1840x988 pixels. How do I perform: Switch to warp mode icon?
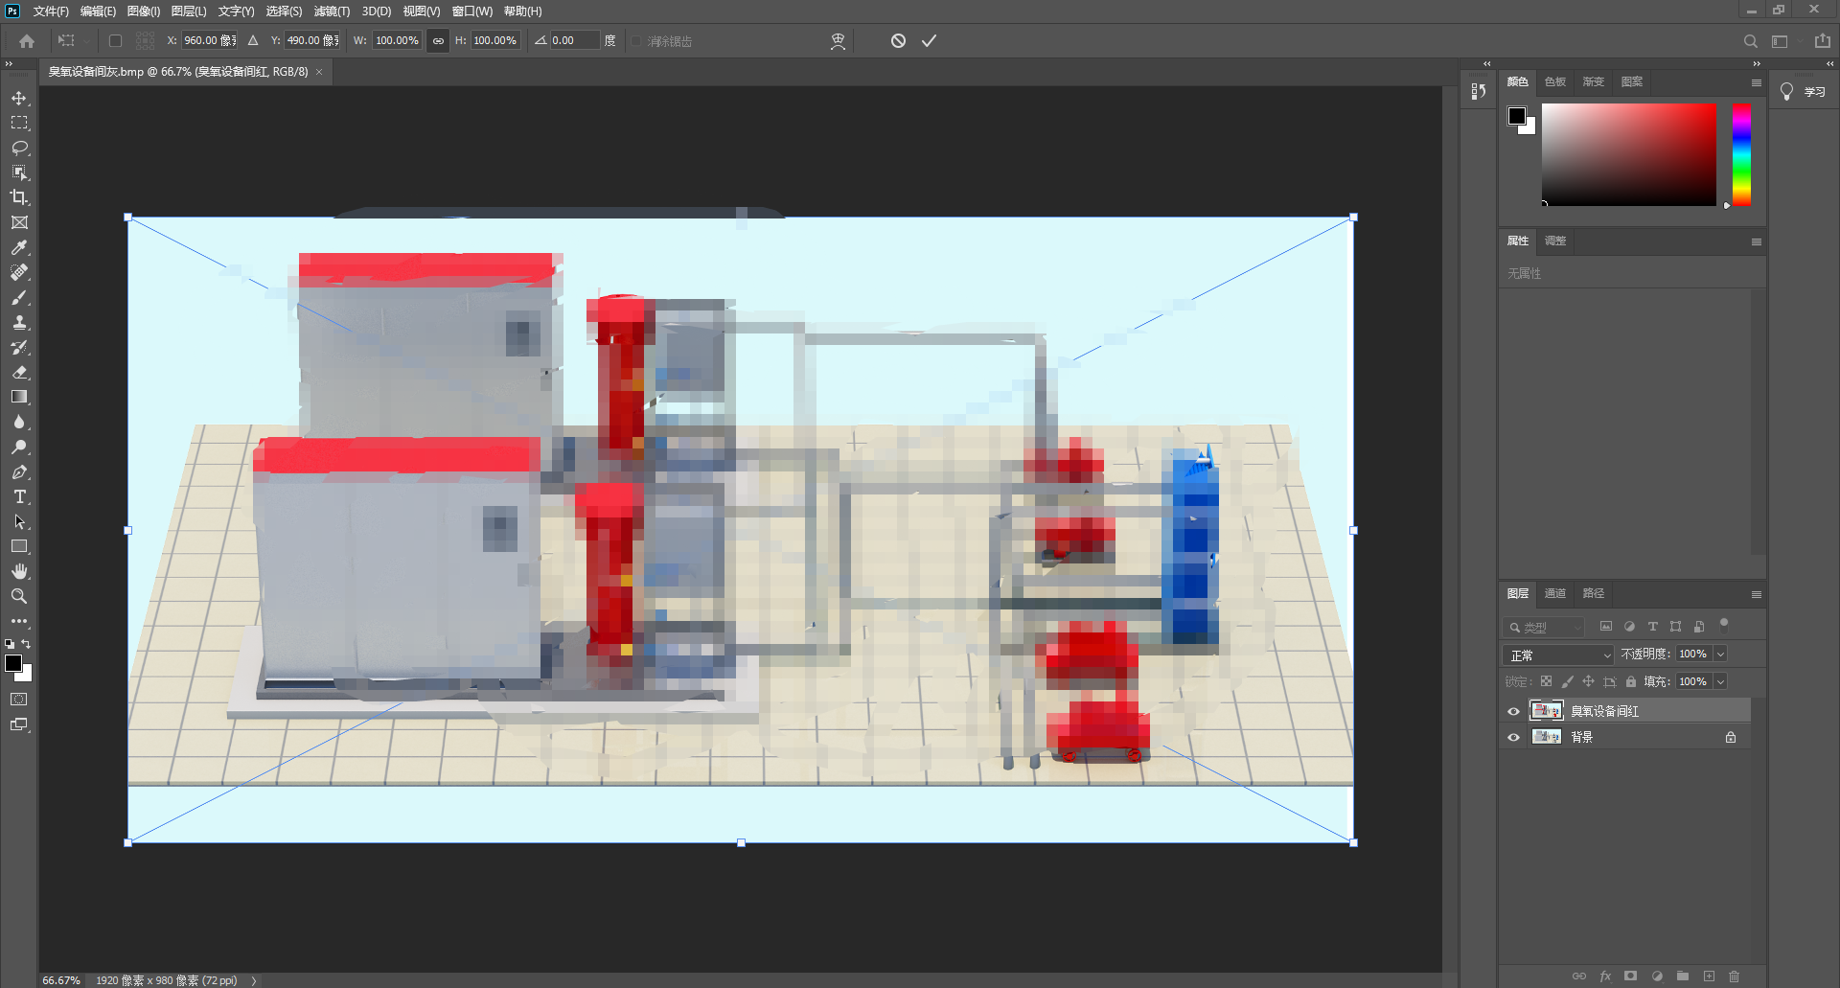coord(838,40)
